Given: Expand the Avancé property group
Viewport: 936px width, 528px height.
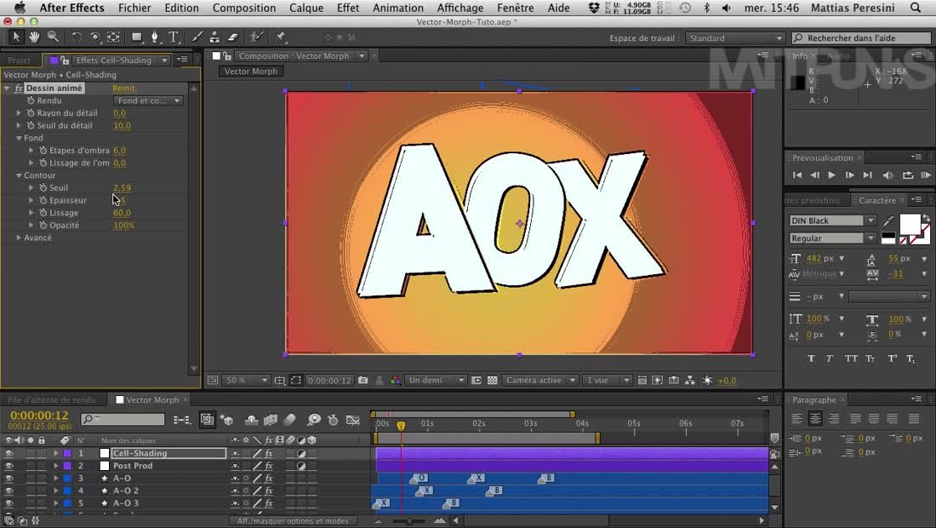Looking at the screenshot, I should coord(19,238).
